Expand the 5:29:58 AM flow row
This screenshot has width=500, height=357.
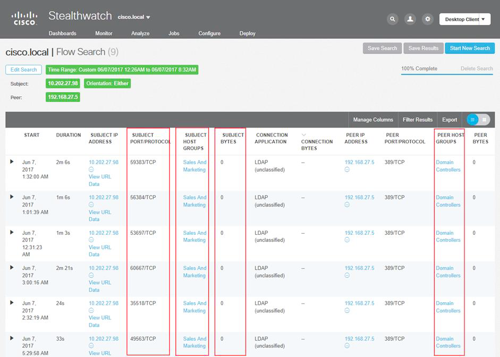coord(12,338)
